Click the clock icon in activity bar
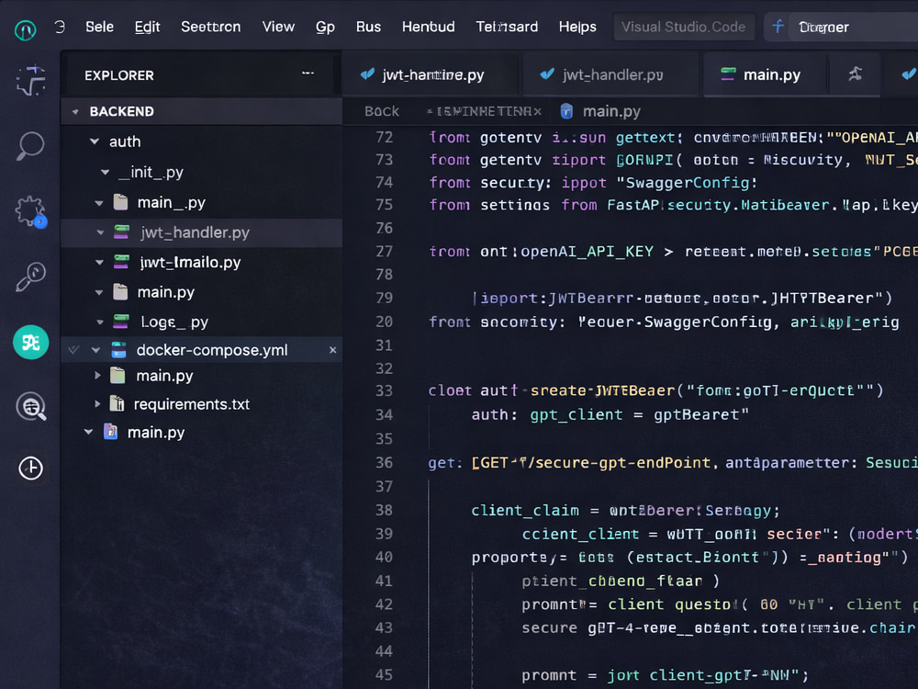The image size is (918, 689). click(x=30, y=469)
